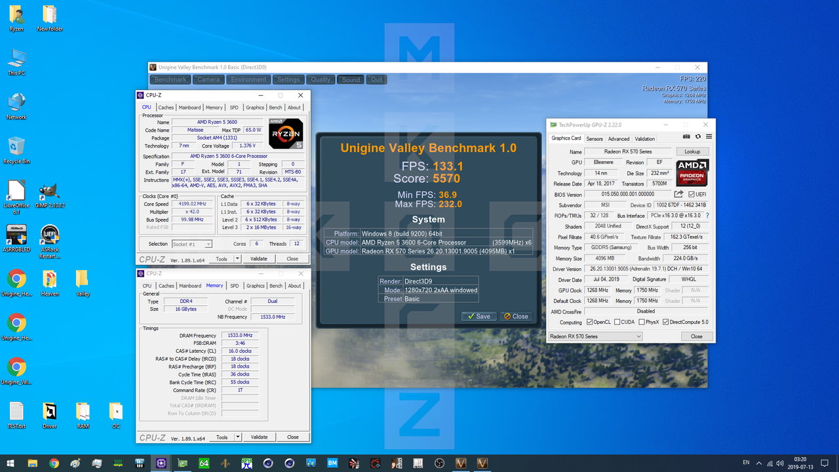Open the Valley folder on desktop

[x=83, y=283]
